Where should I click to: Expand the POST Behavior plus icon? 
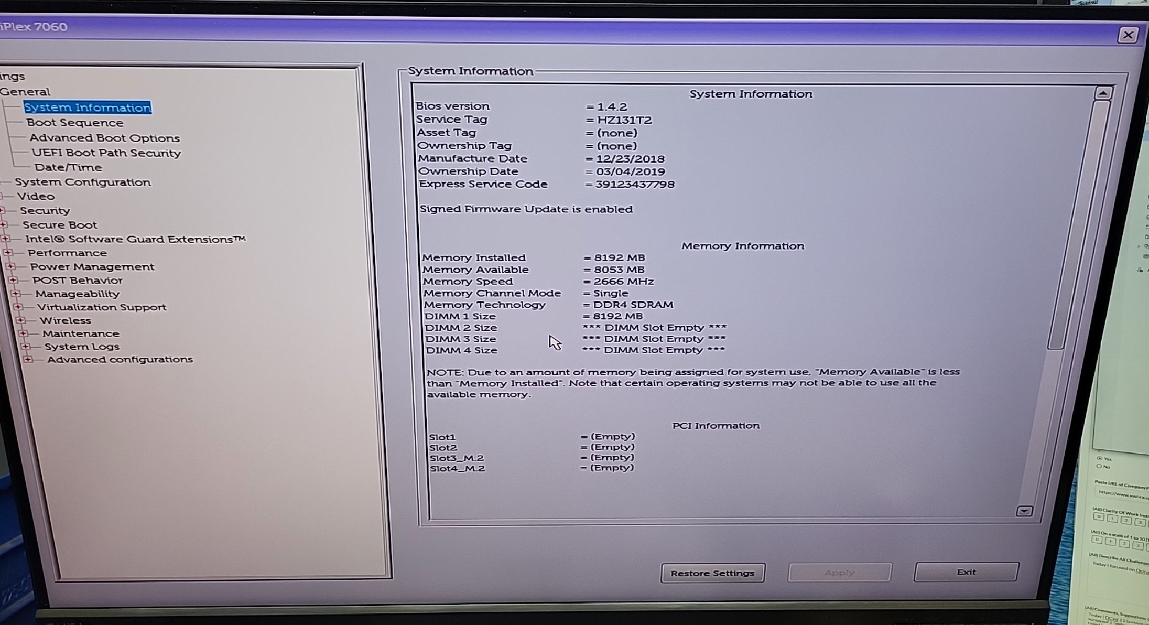[14, 280]
